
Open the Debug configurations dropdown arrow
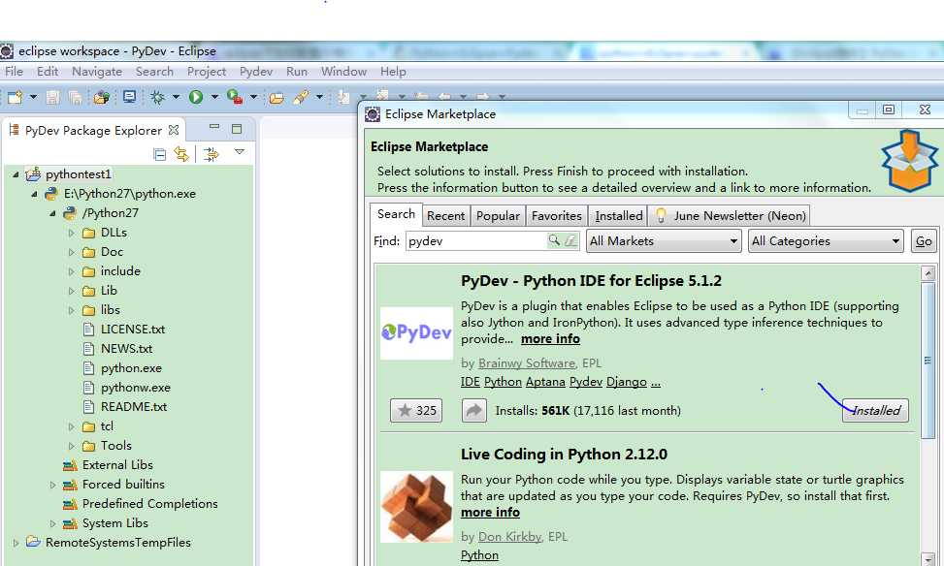pos(176,97)
